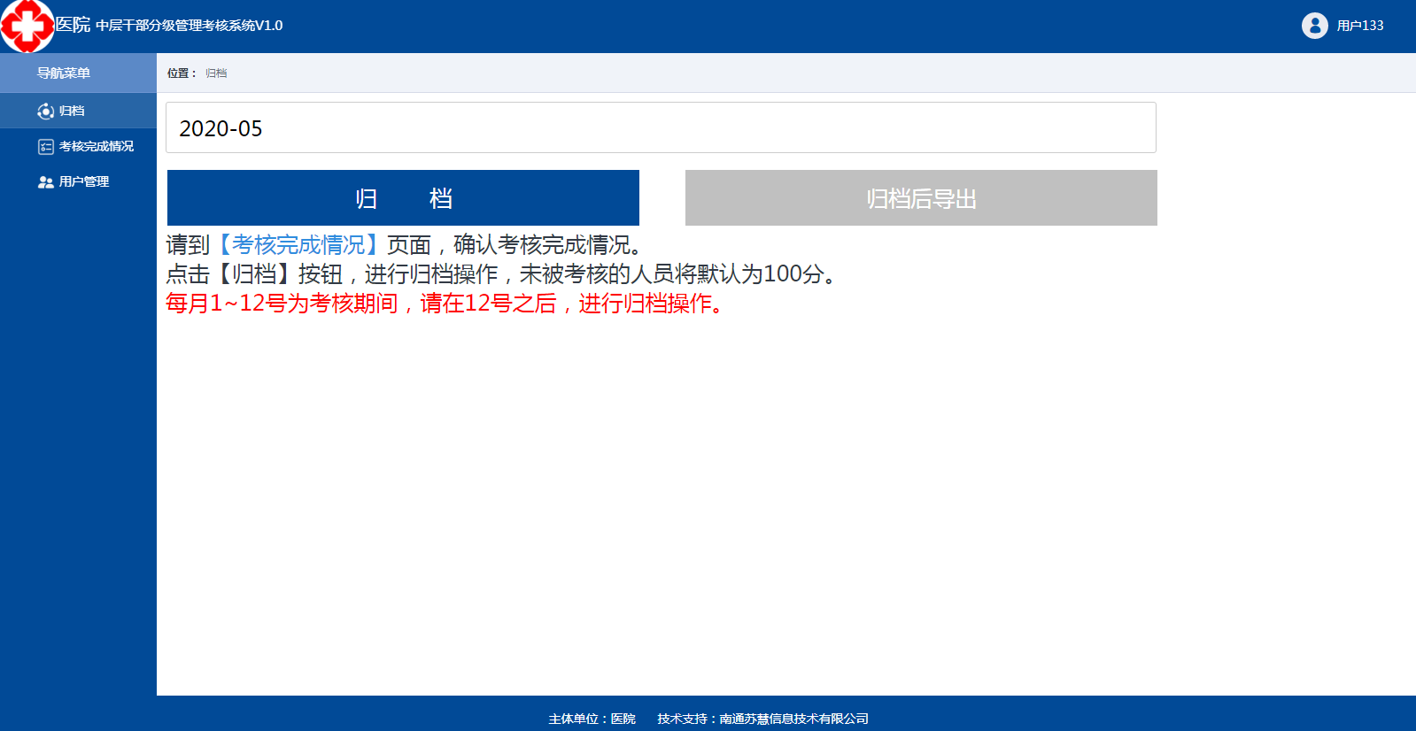Click the 考核完成情况 list icon in sidebar
Image resolution: width=1416 pixels, height=731 pixels.
pos(46,147)
